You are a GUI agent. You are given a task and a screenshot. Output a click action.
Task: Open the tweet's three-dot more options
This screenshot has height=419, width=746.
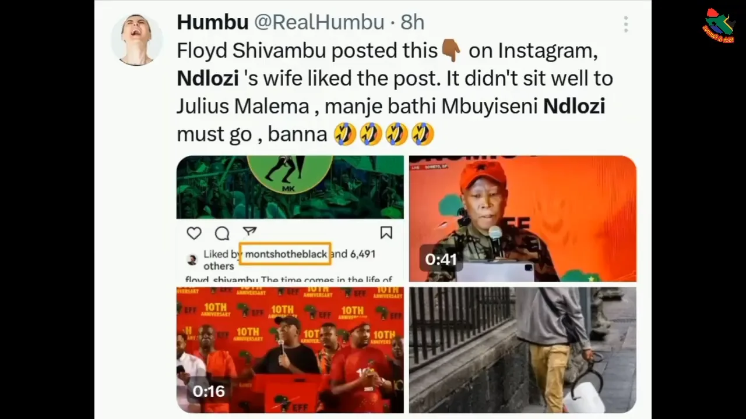click(625, 24)
